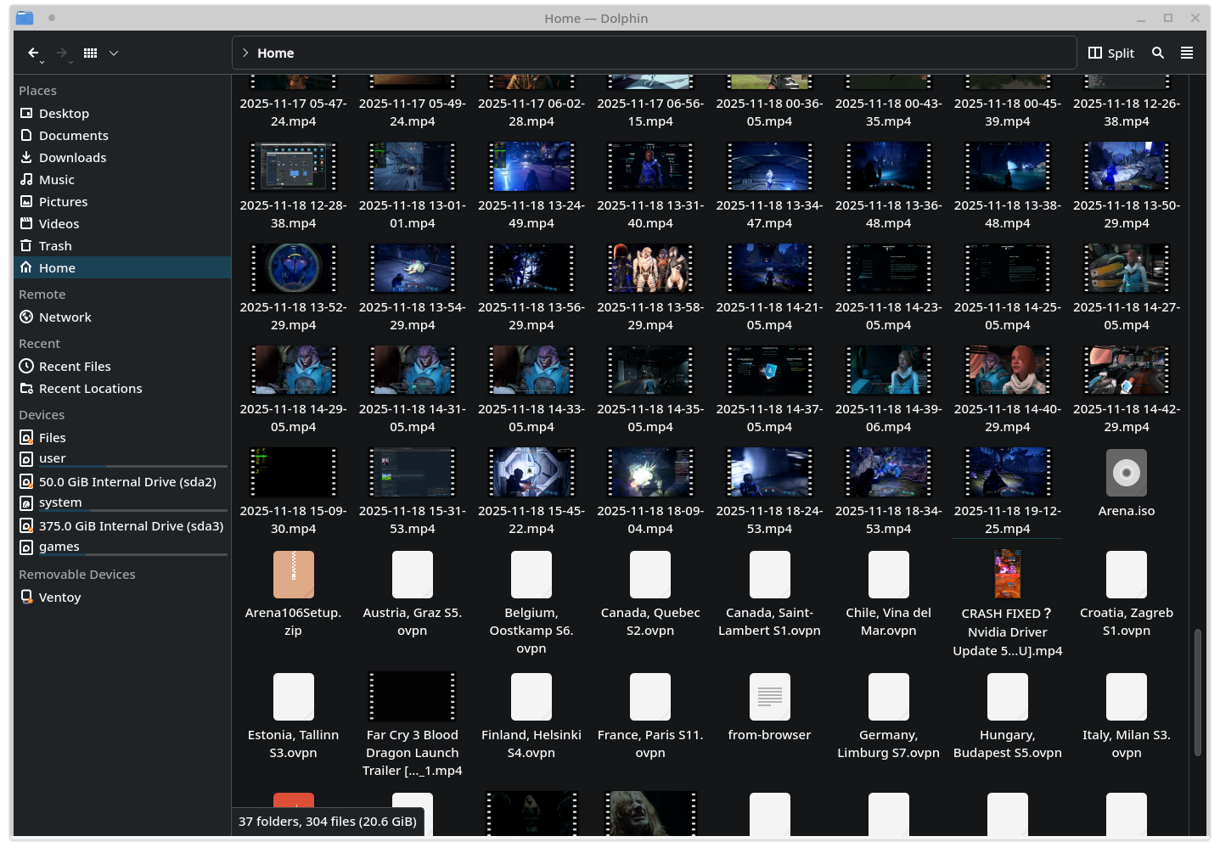
Task: Go back with the back arrow
Action: (33, 53)
